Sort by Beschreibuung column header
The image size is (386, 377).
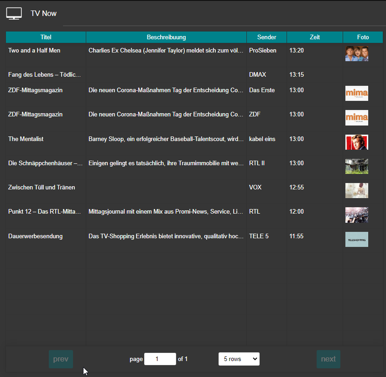point(166,37)
